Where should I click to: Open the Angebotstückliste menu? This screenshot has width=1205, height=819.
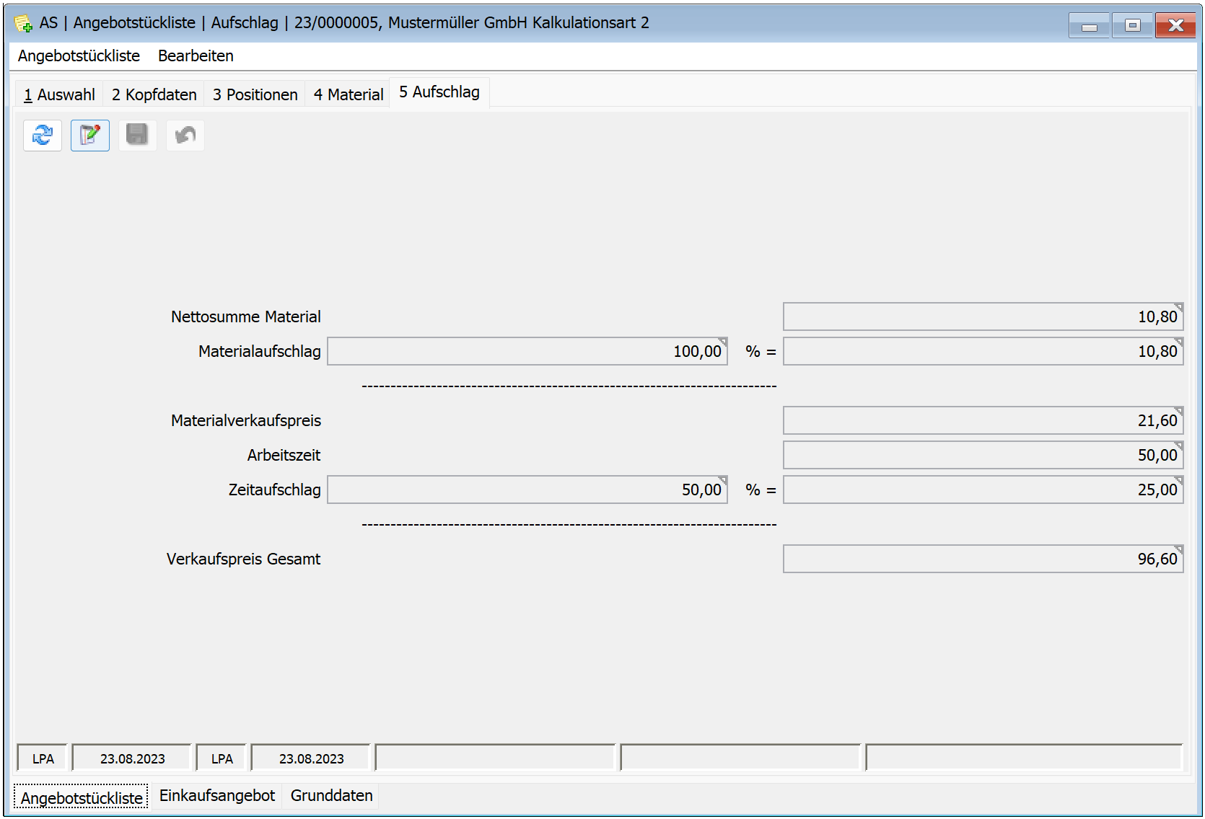pyautogui.click(x=79, y=56)
